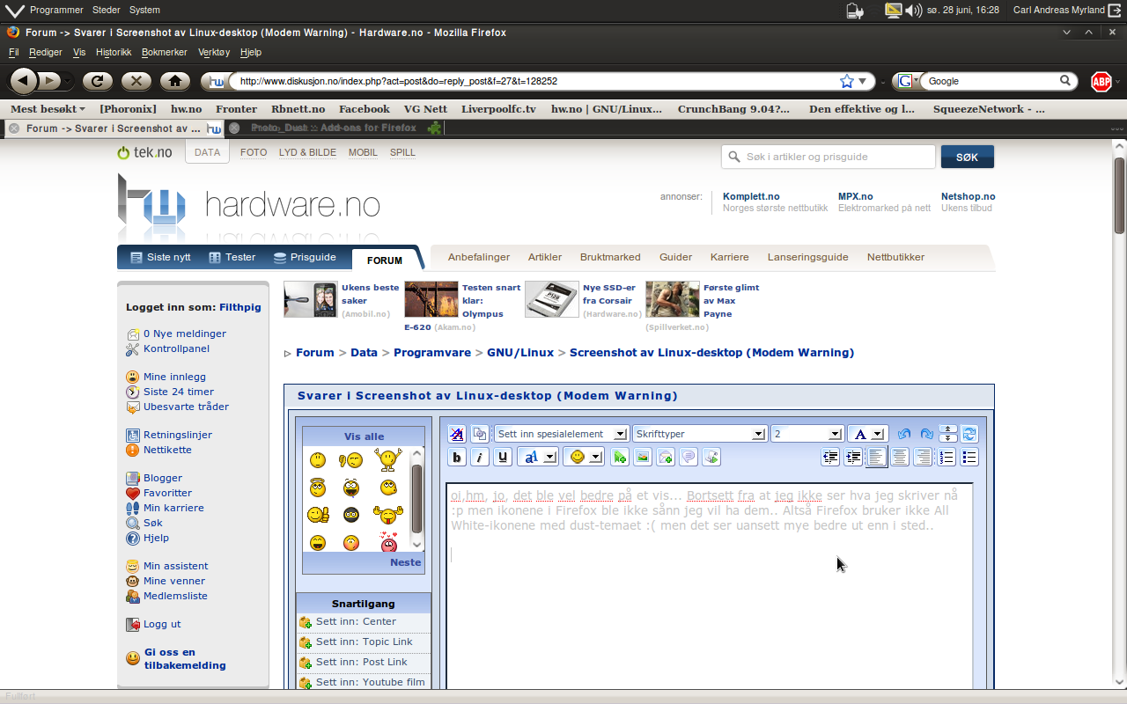Click the Bruktmarked navigation link

click(610, 257)
